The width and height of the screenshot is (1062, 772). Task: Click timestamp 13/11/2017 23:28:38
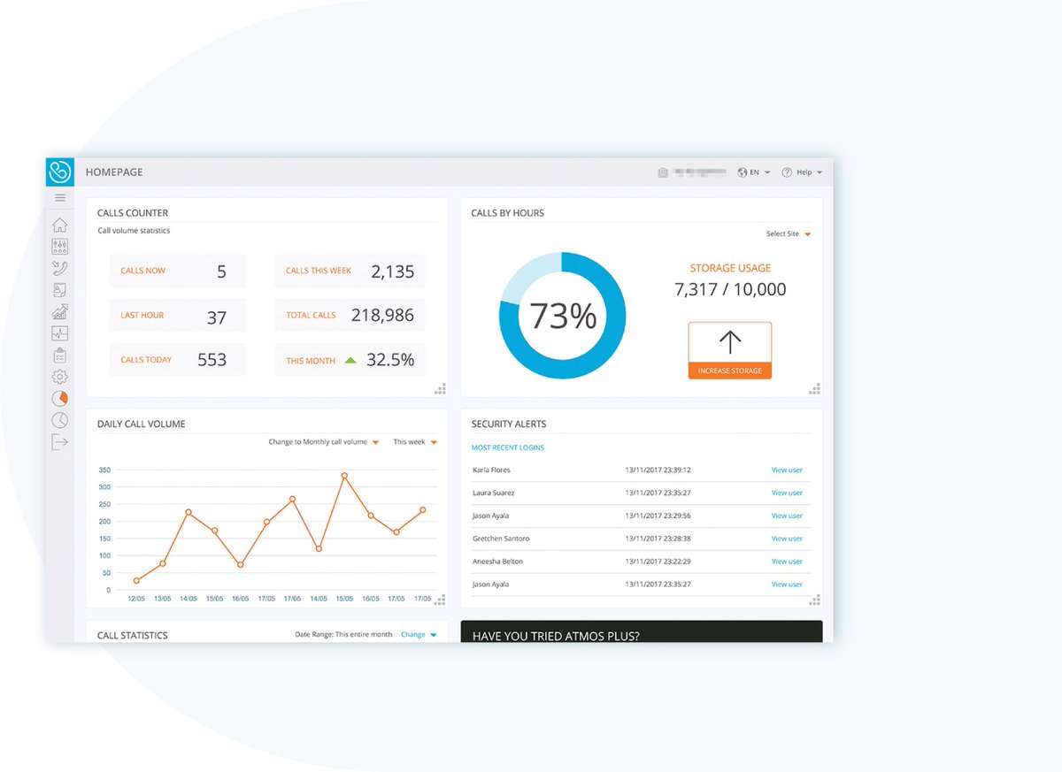click(x=658, y=539)
